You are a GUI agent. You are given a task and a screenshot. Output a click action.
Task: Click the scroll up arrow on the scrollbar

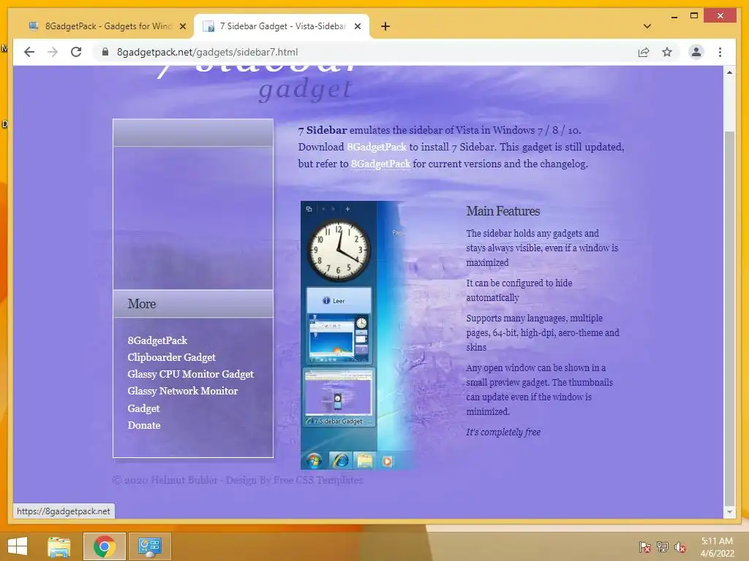pyautogui.click(x=729, y=72)
